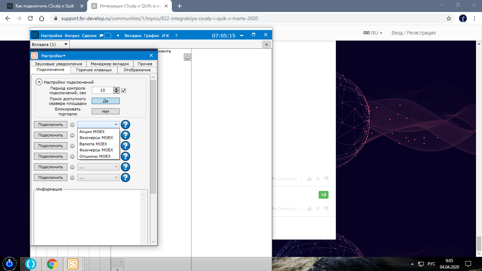The height and width of the screenshot is (271, 482).
Task: Toggle the speaker sound icon in CScalp toolbar
Action: point(118,36)
